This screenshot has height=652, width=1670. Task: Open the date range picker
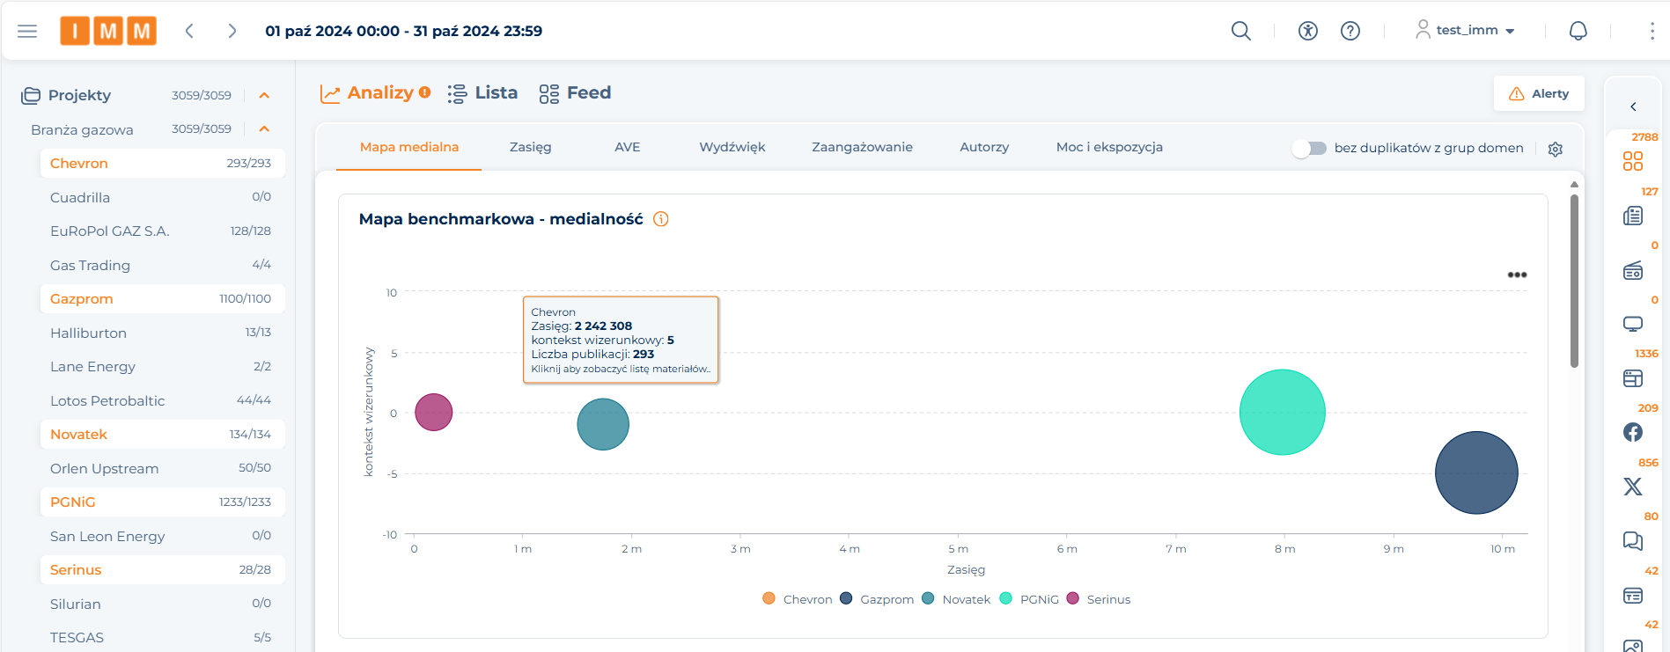click(x=404, y=31)
